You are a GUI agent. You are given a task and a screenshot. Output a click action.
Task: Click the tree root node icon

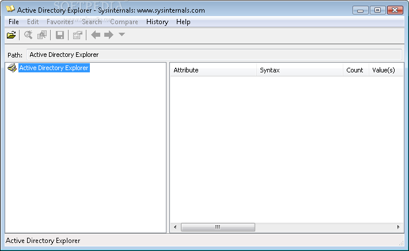(12, 68)
